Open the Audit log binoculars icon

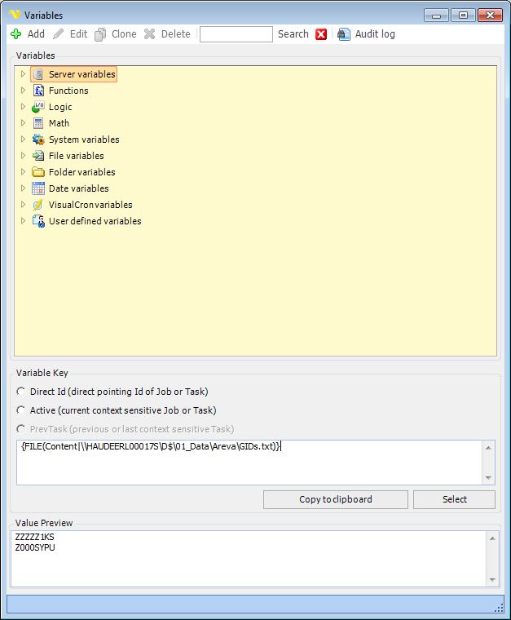coord(344,34)
